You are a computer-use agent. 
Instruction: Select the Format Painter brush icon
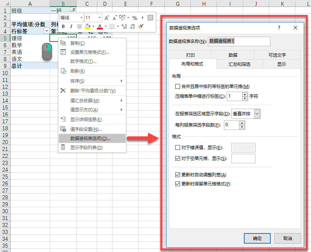pyautogui.click(x=140, y=26)
